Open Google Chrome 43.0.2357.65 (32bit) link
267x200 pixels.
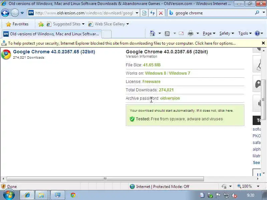point(54,52)
